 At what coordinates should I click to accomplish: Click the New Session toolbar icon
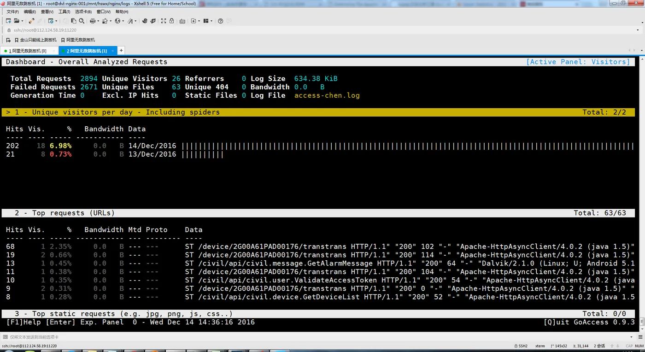[x=8, y=21]
